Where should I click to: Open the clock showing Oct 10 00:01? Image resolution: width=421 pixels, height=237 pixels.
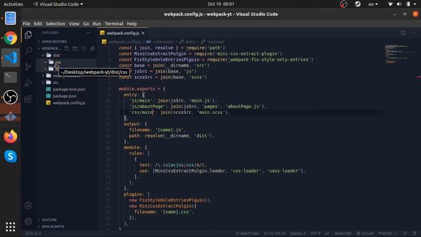coord(221,4)
